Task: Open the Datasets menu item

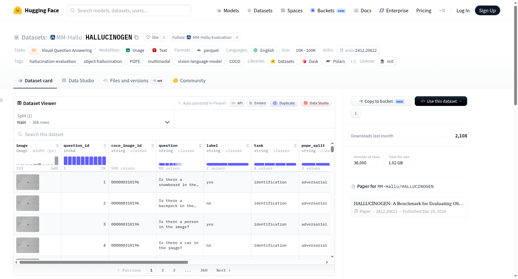Action: point(260,11)
